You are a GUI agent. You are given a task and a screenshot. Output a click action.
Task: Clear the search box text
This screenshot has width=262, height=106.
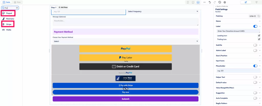(17, 8)
